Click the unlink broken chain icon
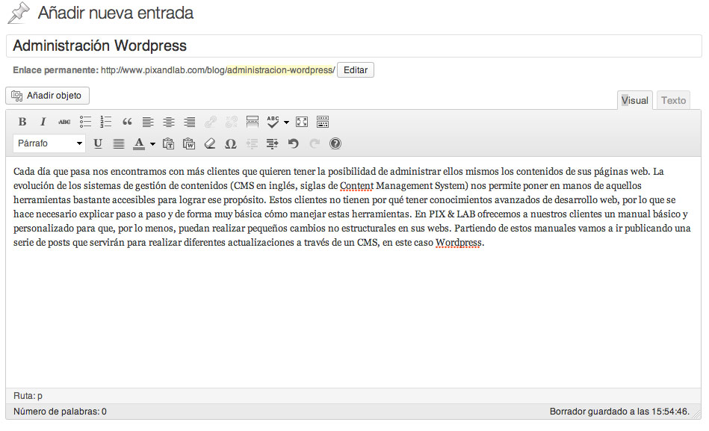 [232, 122]
